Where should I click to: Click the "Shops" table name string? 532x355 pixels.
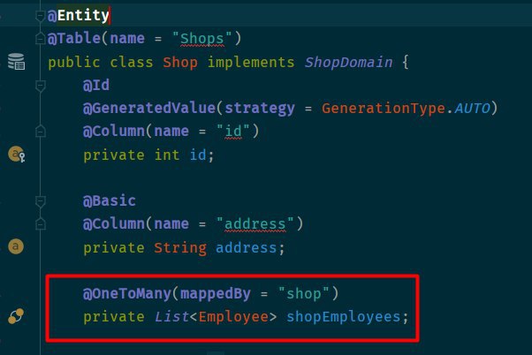[x=201, y=38]
